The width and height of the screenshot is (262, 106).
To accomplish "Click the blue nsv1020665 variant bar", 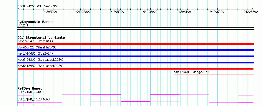I will [x=136, y=56].
